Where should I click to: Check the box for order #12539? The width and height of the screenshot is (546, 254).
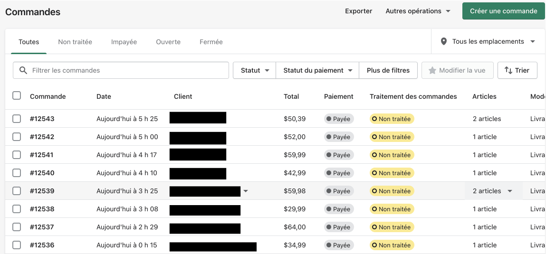[17, 191]
